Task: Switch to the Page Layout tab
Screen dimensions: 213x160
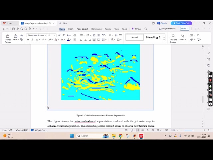Action: 82,29
